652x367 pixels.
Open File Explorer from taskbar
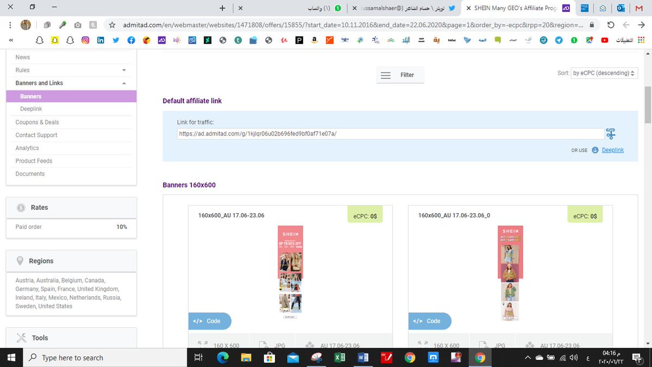click(246, 358)
